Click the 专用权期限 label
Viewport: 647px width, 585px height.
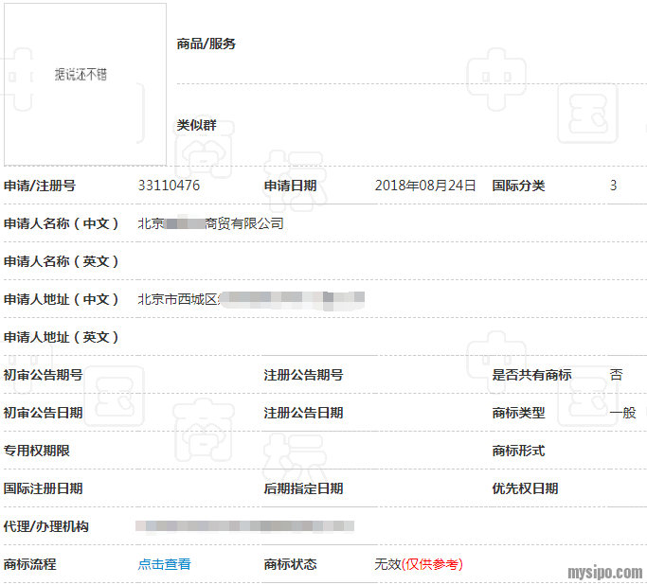[37, 451]
